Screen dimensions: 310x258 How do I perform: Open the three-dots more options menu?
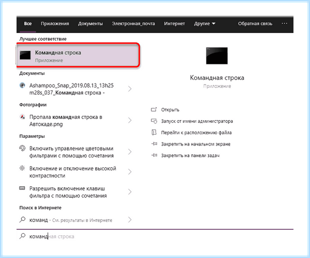click(284, 24)
